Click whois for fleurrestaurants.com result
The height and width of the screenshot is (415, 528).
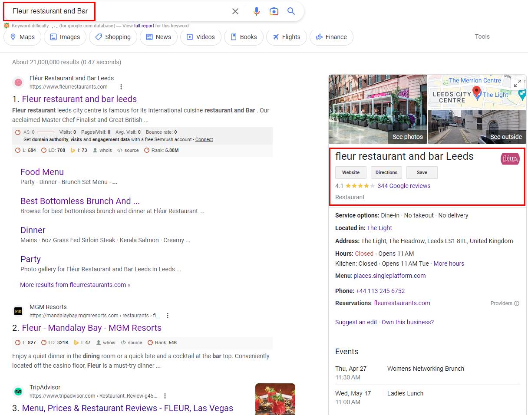[102, 150]
